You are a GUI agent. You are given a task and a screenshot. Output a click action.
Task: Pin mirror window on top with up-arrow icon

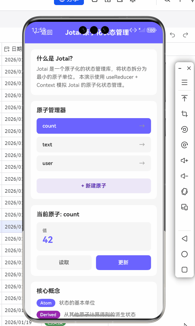[x=185, y=98]
